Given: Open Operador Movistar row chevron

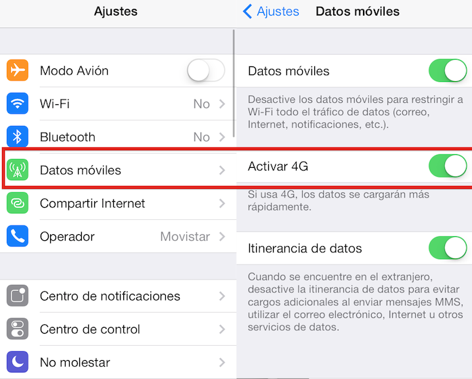Looking at the screenshot, I should [222, 236].
